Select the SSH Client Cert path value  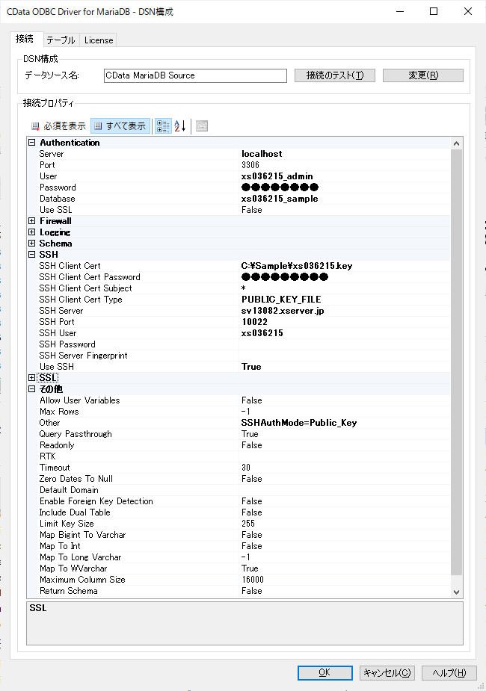click(x=297, y=266)
